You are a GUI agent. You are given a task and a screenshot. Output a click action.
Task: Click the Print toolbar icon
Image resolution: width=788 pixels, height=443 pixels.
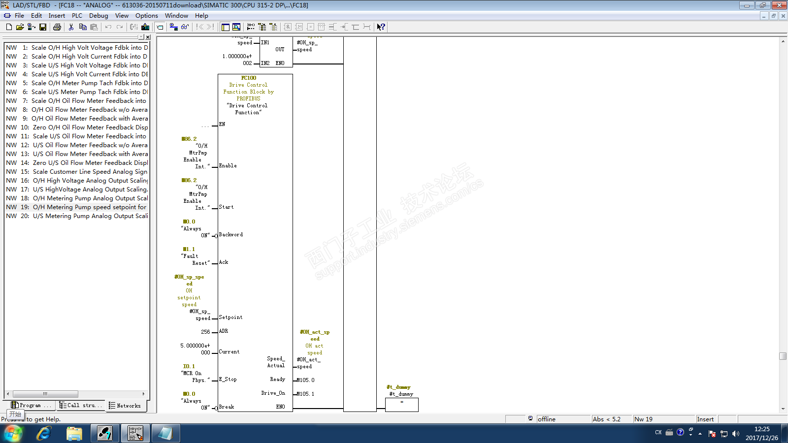click(x=57, y=27)
